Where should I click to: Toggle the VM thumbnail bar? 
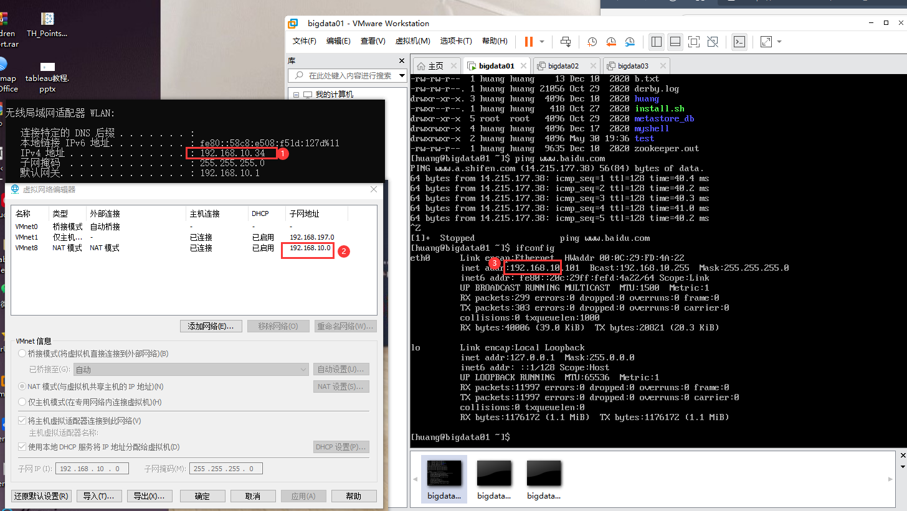pos(677,42)
